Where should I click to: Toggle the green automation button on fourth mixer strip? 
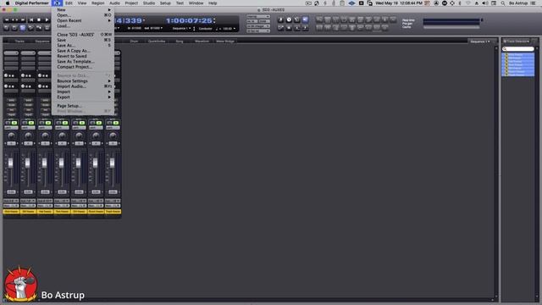(65, 123)
